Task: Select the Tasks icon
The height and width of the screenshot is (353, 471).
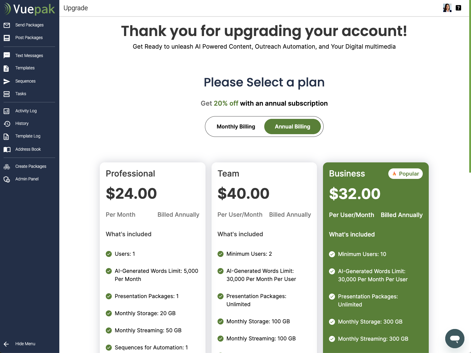Action: click(x=7, y=94)
